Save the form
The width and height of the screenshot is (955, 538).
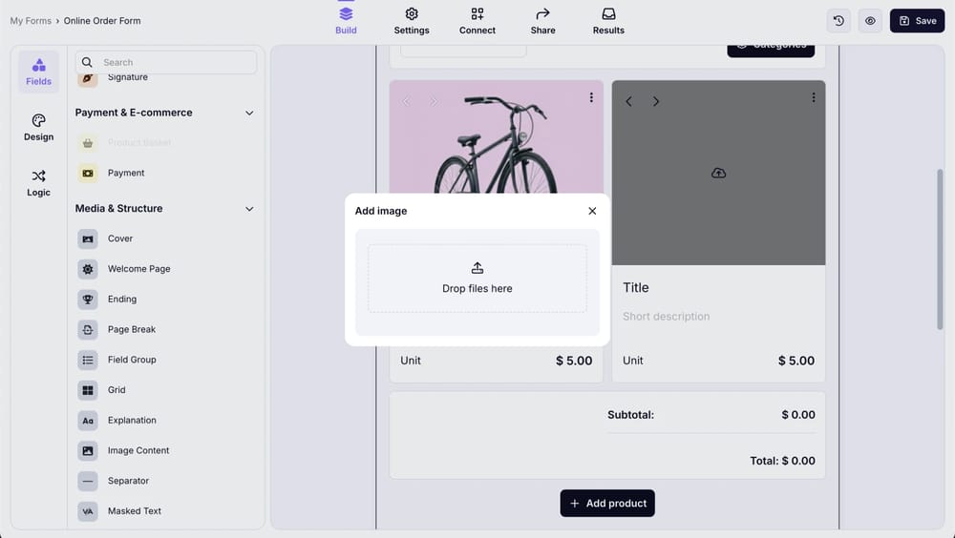(917, 21)
